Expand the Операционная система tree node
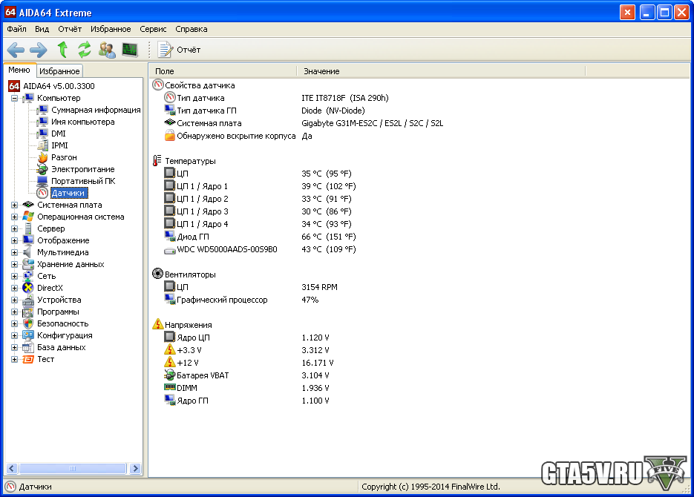The width and height of the screenshot is (694, 497). coord(14,217)
